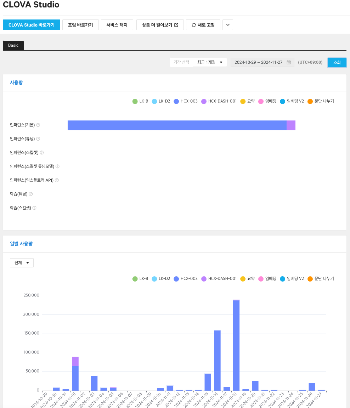Open CLOVA Studio 바로가기 button

[x=32, y=25]
